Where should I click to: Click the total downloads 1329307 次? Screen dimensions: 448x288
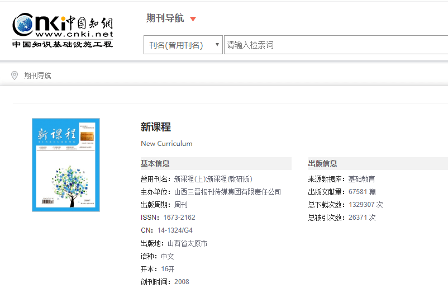click(x=366, y=205)
